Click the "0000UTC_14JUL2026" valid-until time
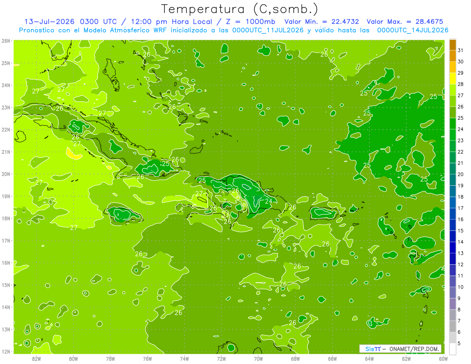Screen dimensions: 471x364 [413, 30]
